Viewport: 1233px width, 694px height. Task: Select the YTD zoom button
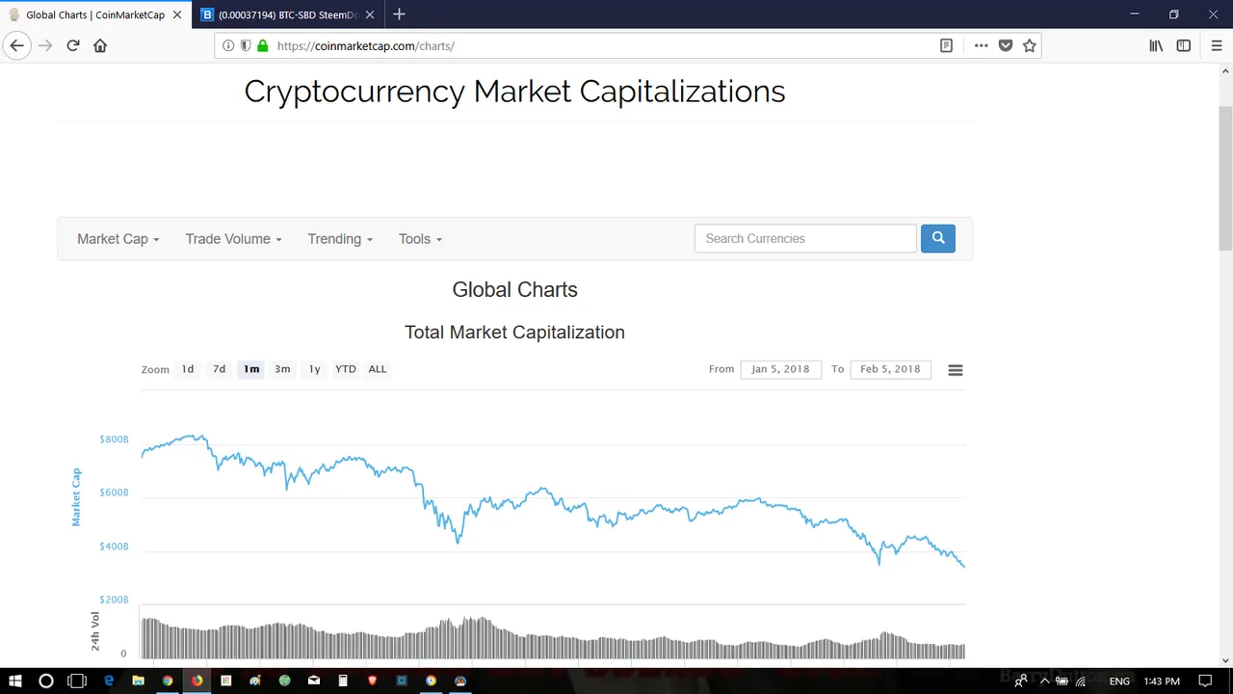click(x=345, y=369)
